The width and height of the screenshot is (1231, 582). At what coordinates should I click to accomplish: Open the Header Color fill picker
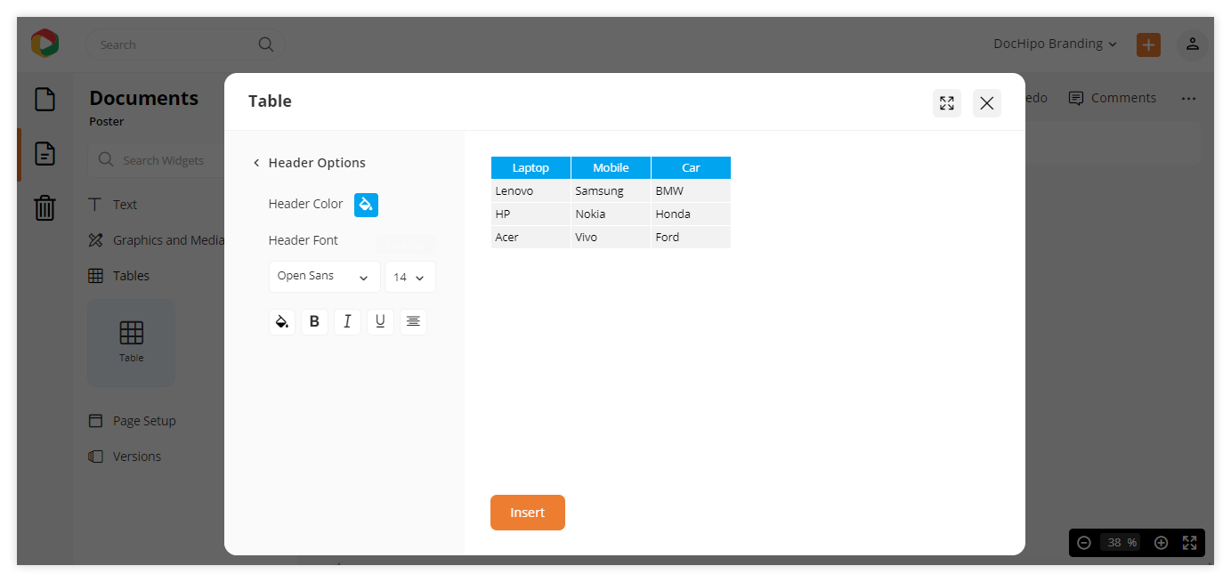coord(366,205)
